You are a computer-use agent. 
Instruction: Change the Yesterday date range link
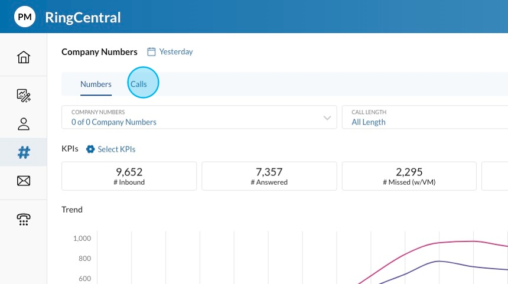pos(176,52)
